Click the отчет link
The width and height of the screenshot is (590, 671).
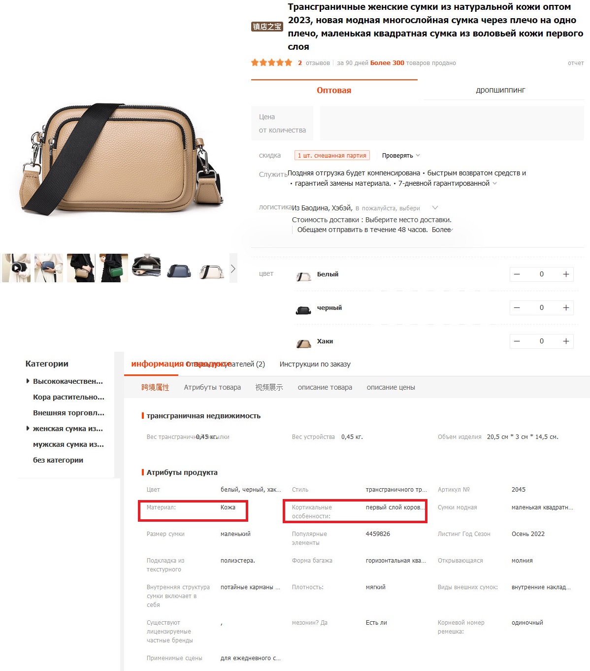pos(576,63)
